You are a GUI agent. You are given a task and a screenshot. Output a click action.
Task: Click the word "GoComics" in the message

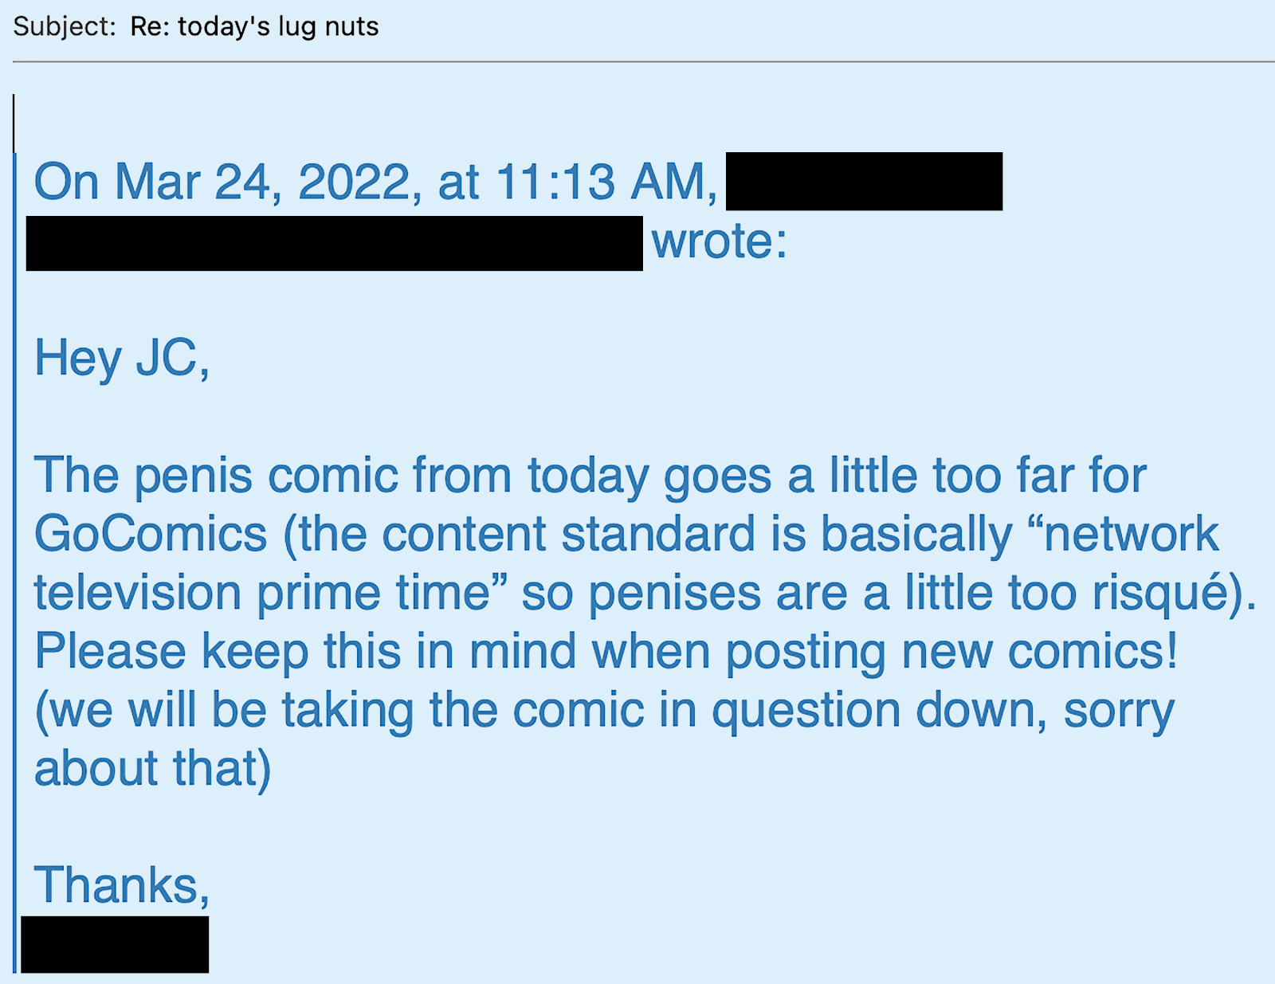click(151, 534)
